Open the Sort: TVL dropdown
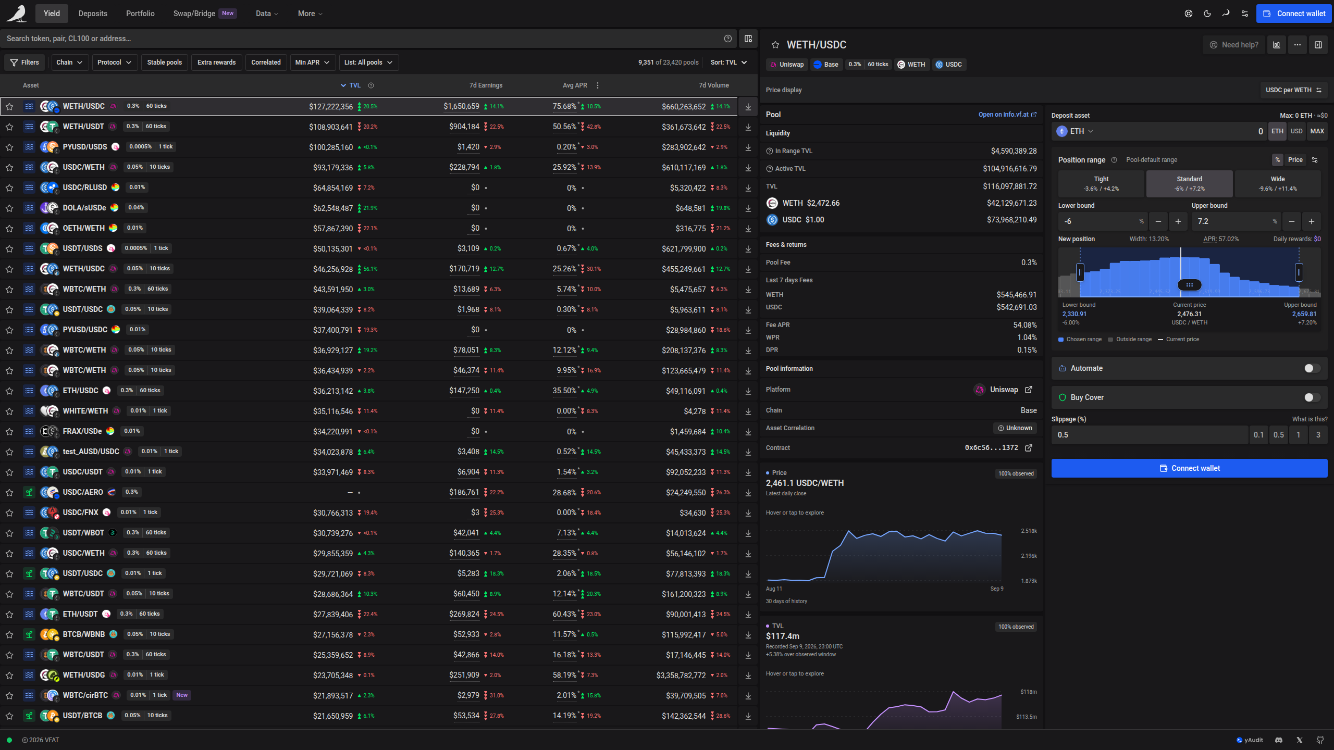This screenshot has width=1334, height=750. (x=729, y=63)
